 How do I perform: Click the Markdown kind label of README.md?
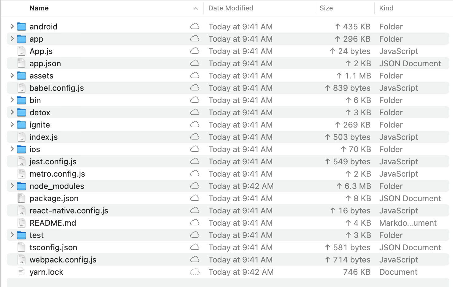point(408,223)
